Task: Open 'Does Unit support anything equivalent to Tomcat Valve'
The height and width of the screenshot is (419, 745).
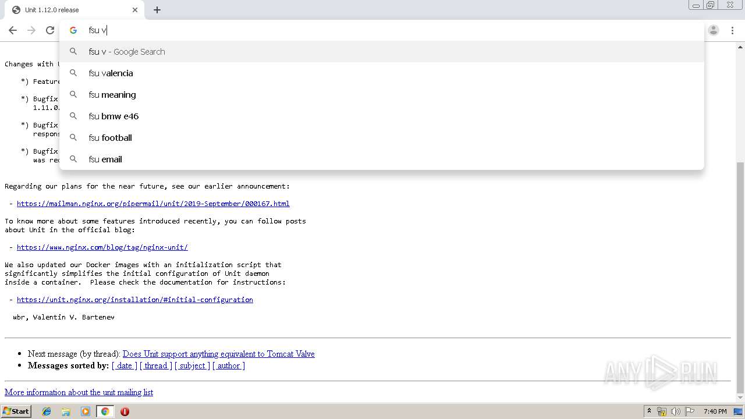Action: 219,354
